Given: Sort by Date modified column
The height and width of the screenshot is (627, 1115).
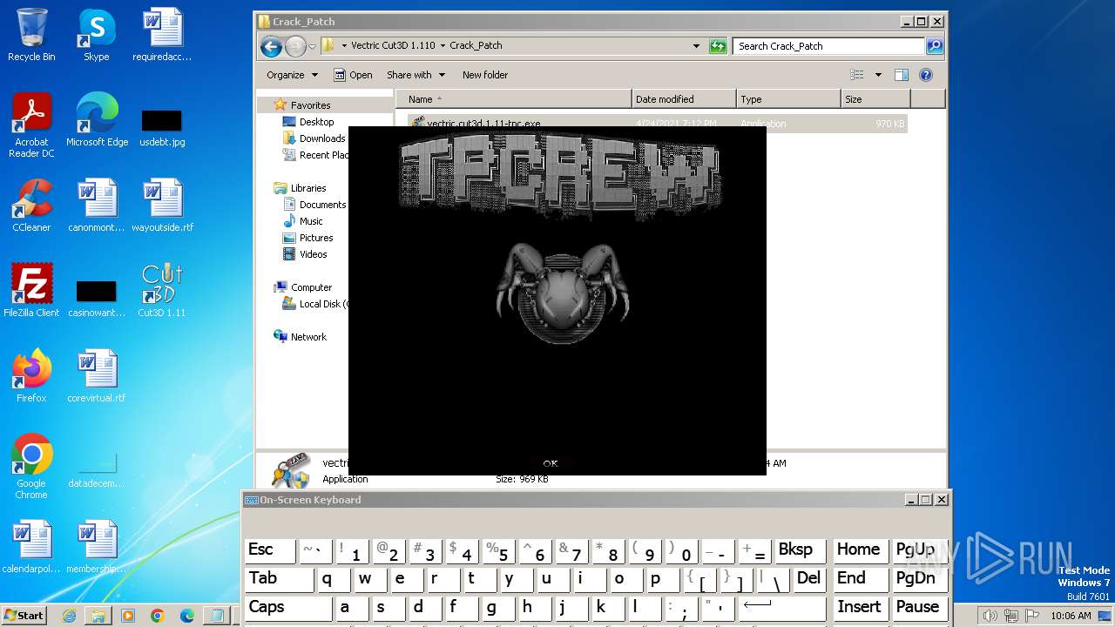Looking at the screenshot, I should [x=684, y=99].
